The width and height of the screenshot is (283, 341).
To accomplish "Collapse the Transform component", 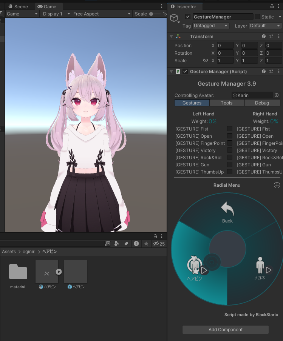I will tap(172, 36).
